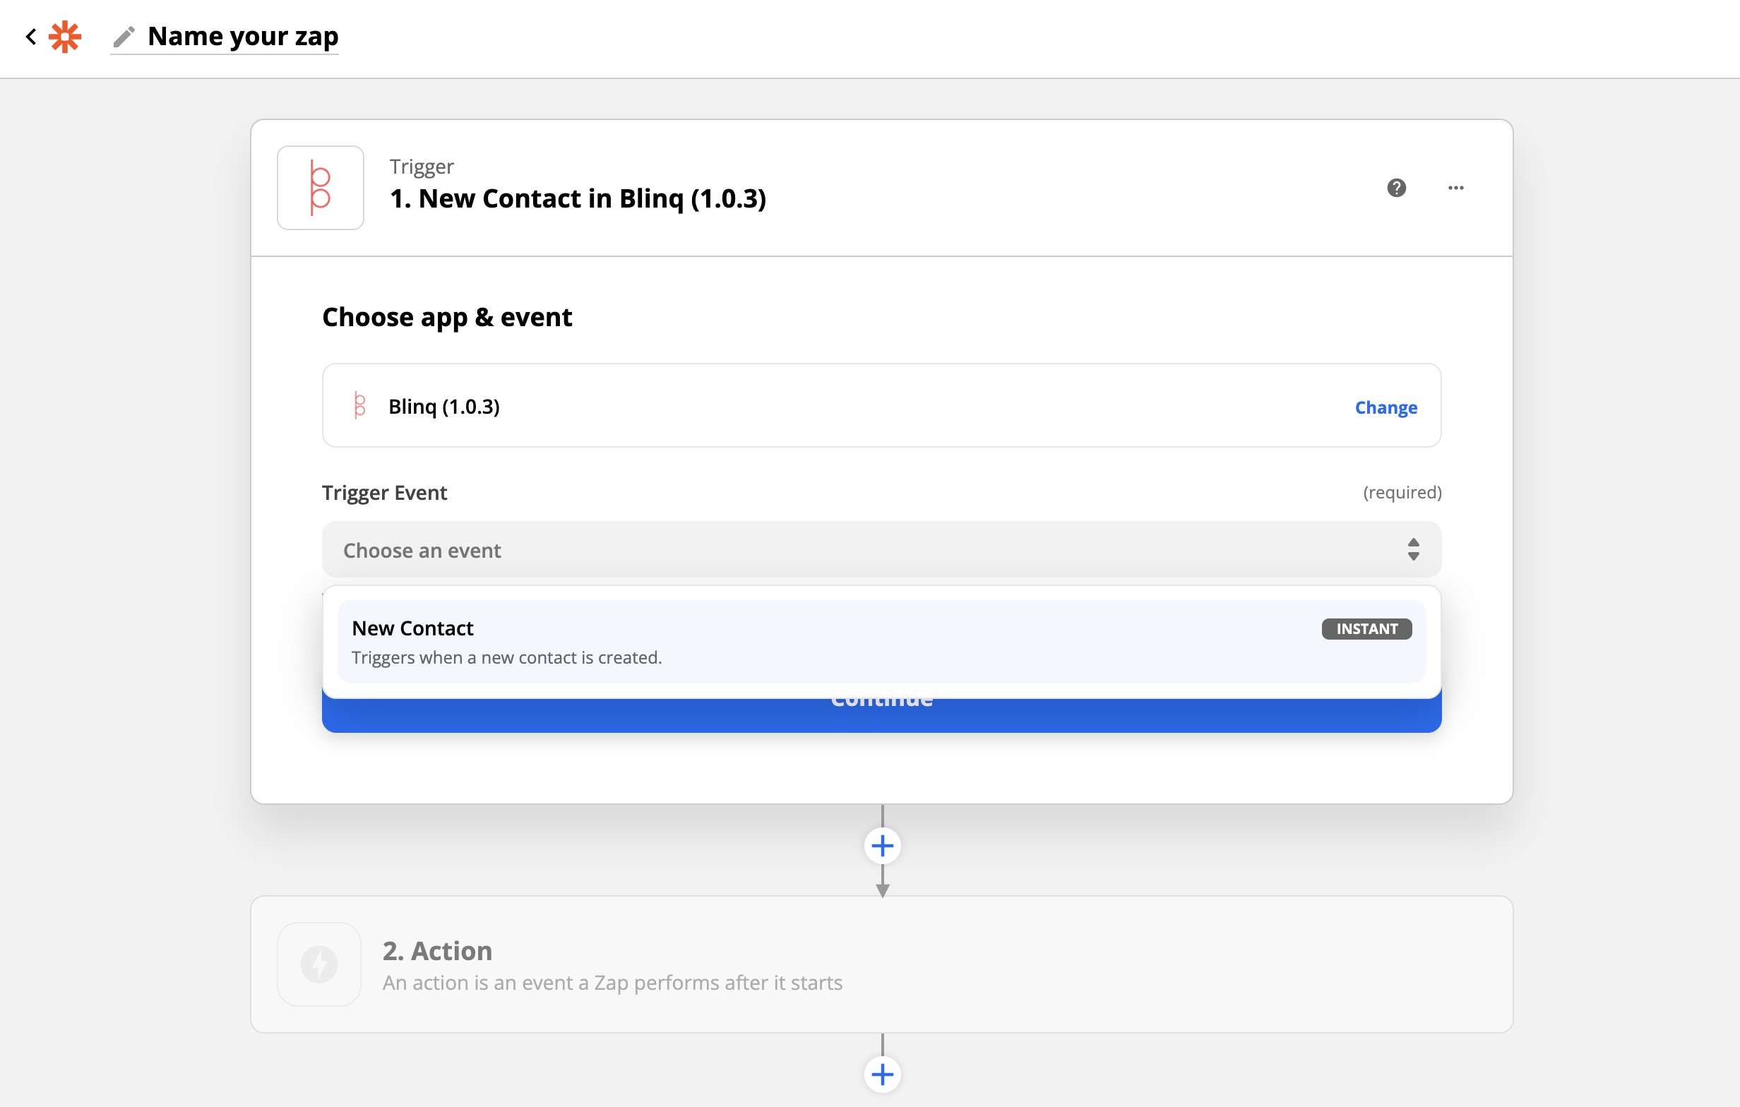Go back using the left chevron arrow

31,37
